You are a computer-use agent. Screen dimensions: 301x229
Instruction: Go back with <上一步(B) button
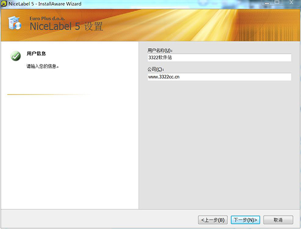[213, 220]
